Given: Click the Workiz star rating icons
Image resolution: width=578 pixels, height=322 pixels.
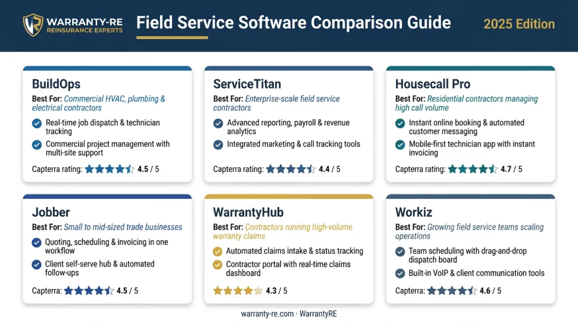Looking at the screenshot, I should [452, 290].
